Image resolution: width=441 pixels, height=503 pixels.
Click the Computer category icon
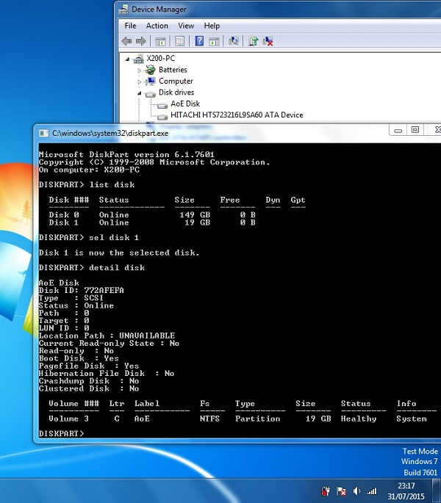(151, 82)
